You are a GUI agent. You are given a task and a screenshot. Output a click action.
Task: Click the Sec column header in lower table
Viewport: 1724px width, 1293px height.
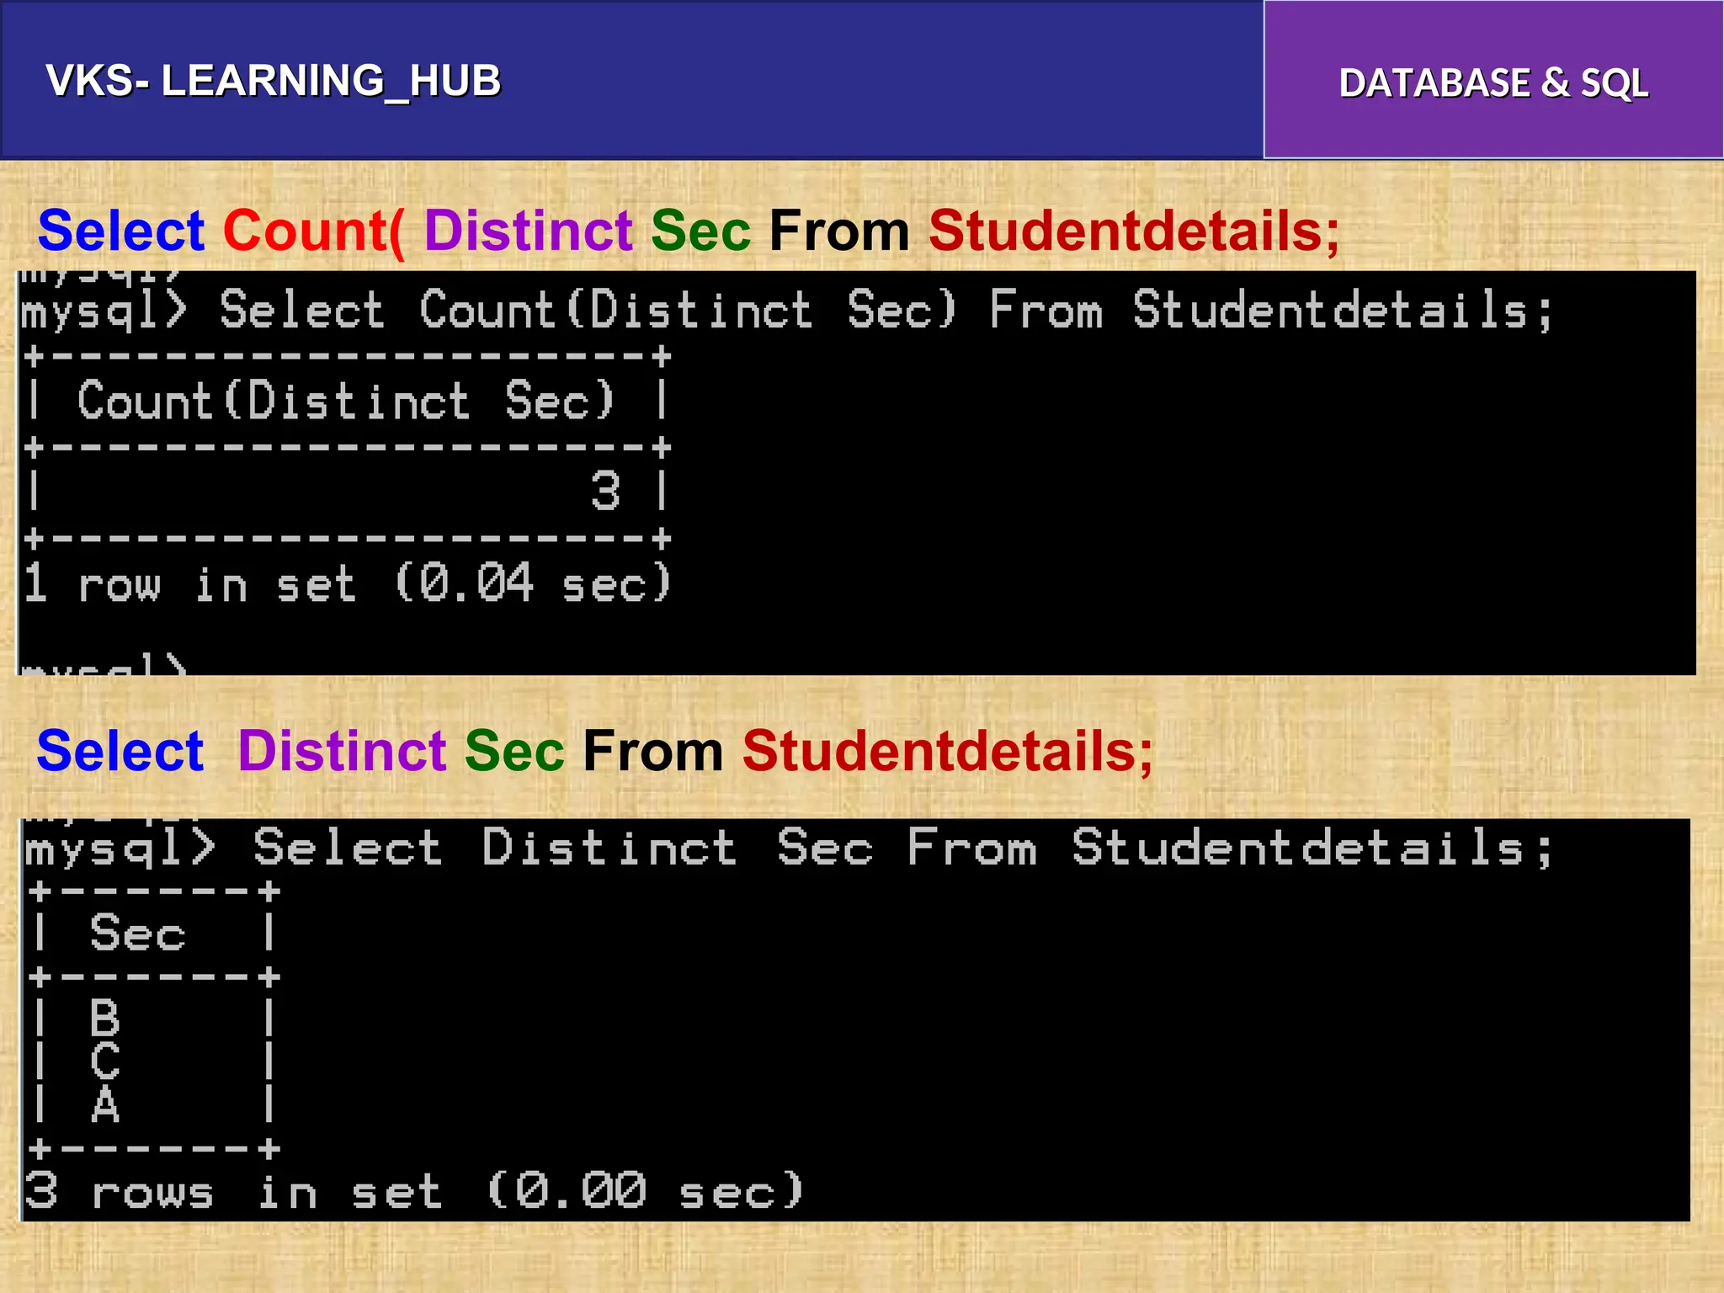(137, 933)
